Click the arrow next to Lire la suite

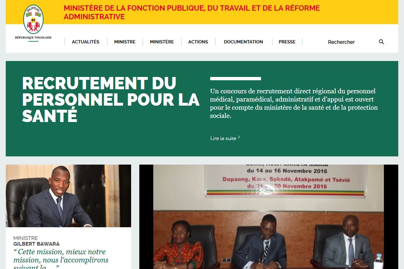239,137
